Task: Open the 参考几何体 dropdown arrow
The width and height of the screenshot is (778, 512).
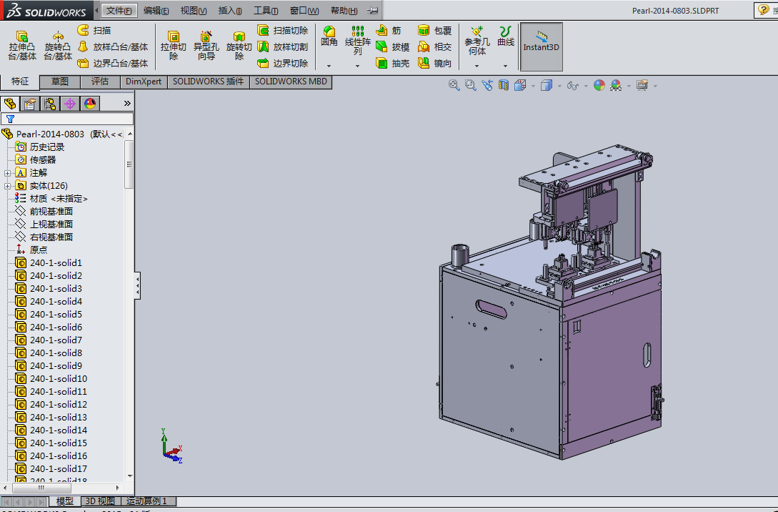Action: (x=477, y=66)
